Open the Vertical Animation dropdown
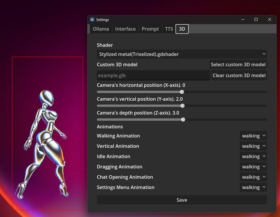280x217 pixels. pyautogui.click(x=253, y=146)
